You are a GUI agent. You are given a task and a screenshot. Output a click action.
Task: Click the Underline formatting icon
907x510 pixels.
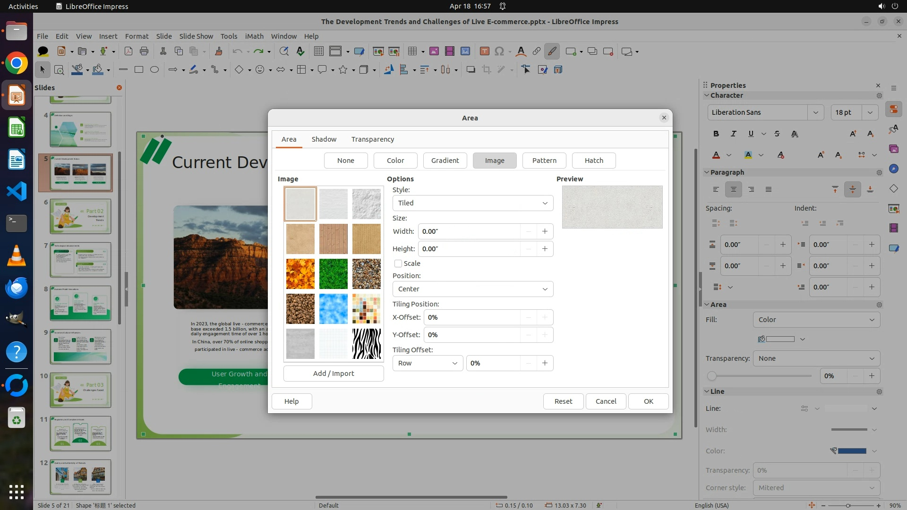pos(751,134)
